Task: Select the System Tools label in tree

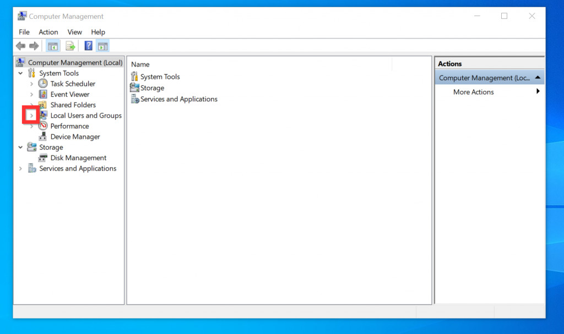Action: pos(59,73)
